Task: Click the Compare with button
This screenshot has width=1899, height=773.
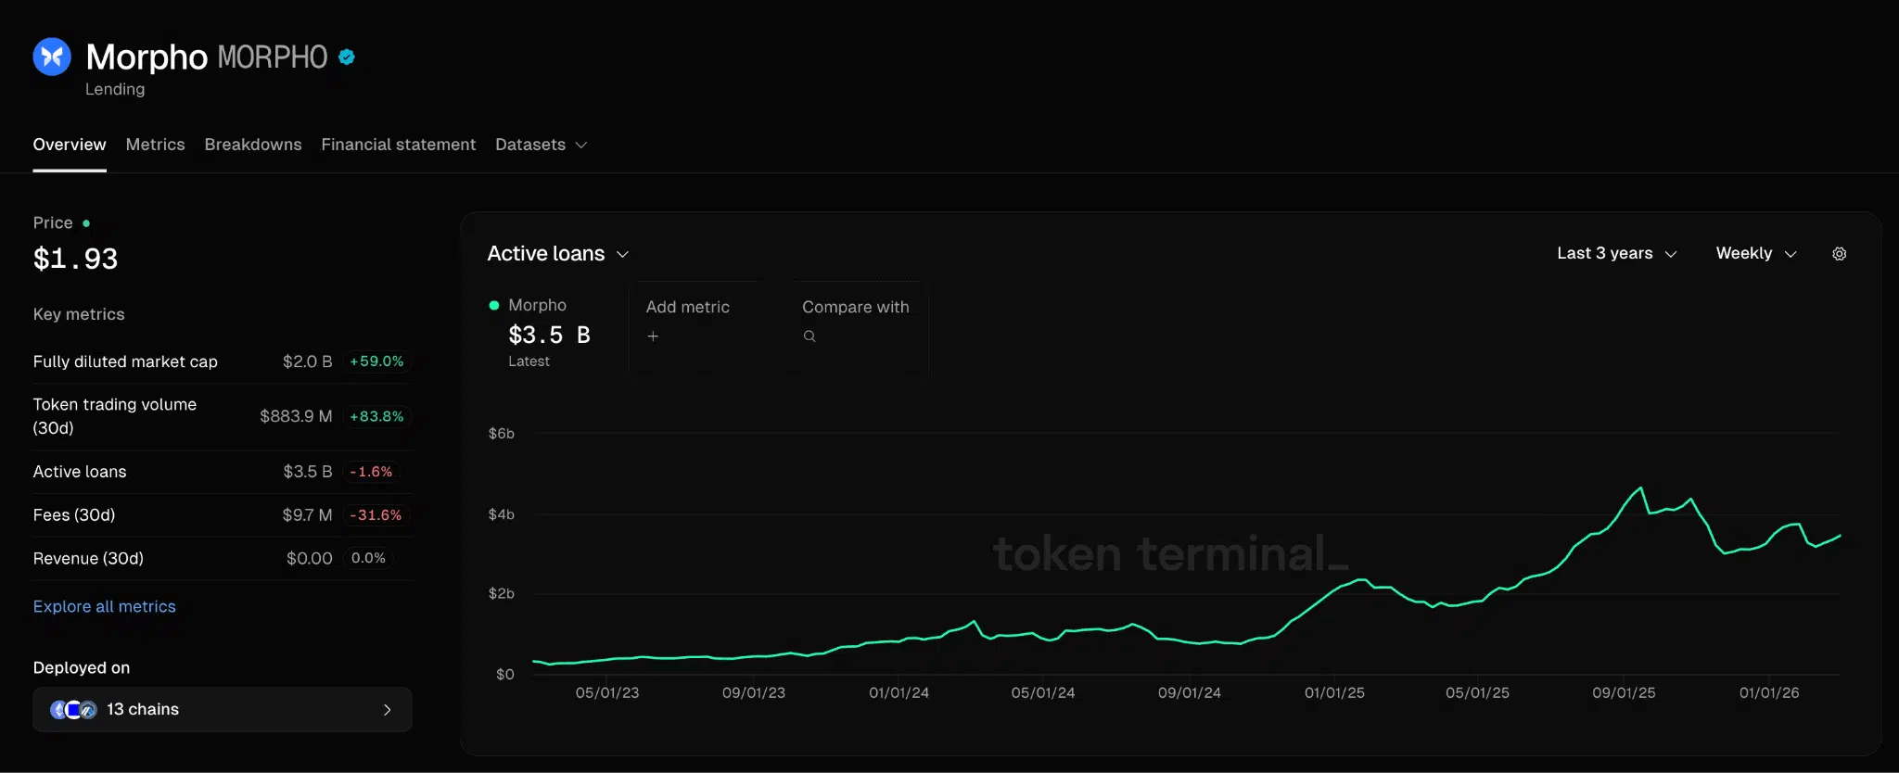Action: (x=860, y=328)
